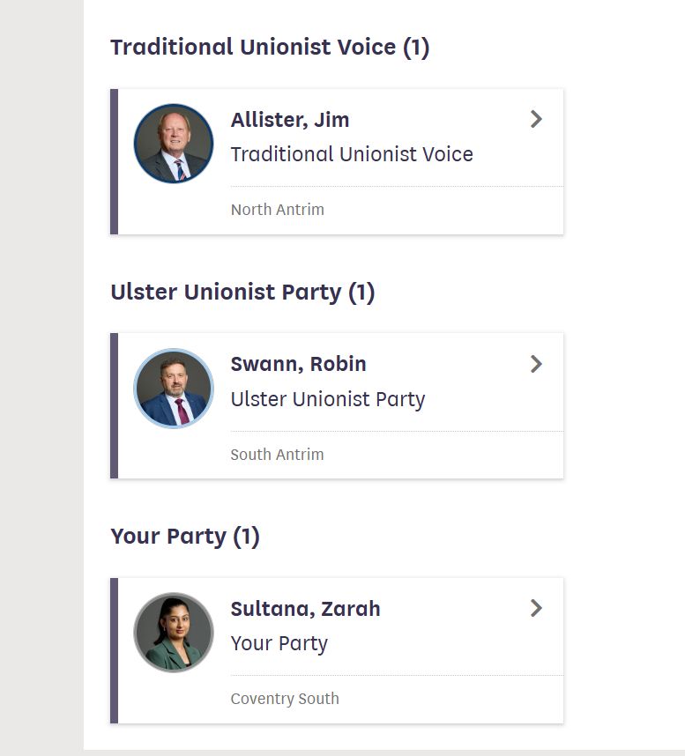Select the "Ulster Unionist Party (1)" section heading

tap(242, 292)
